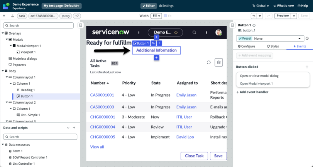
Task: Open the Global scope dropdown
Action: [261, 6]
